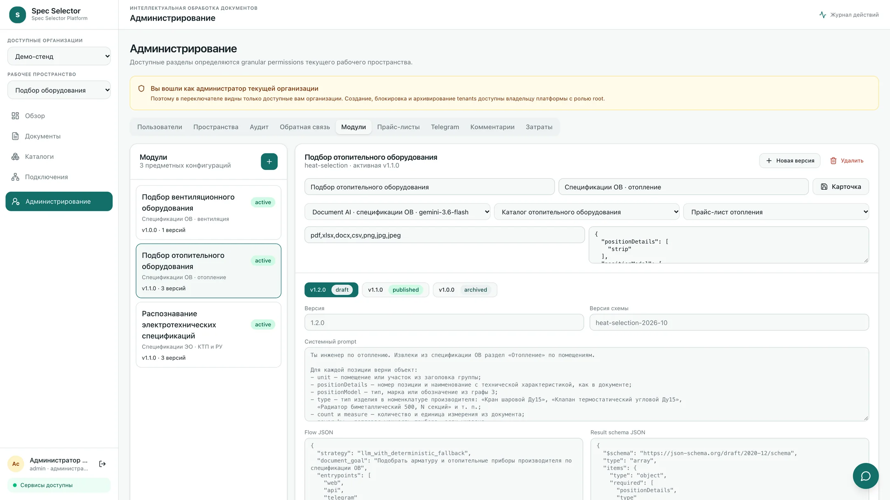Switch to the Комментарии tab
This screenshot has width=890, height=500.
click(x=492, y=127)
